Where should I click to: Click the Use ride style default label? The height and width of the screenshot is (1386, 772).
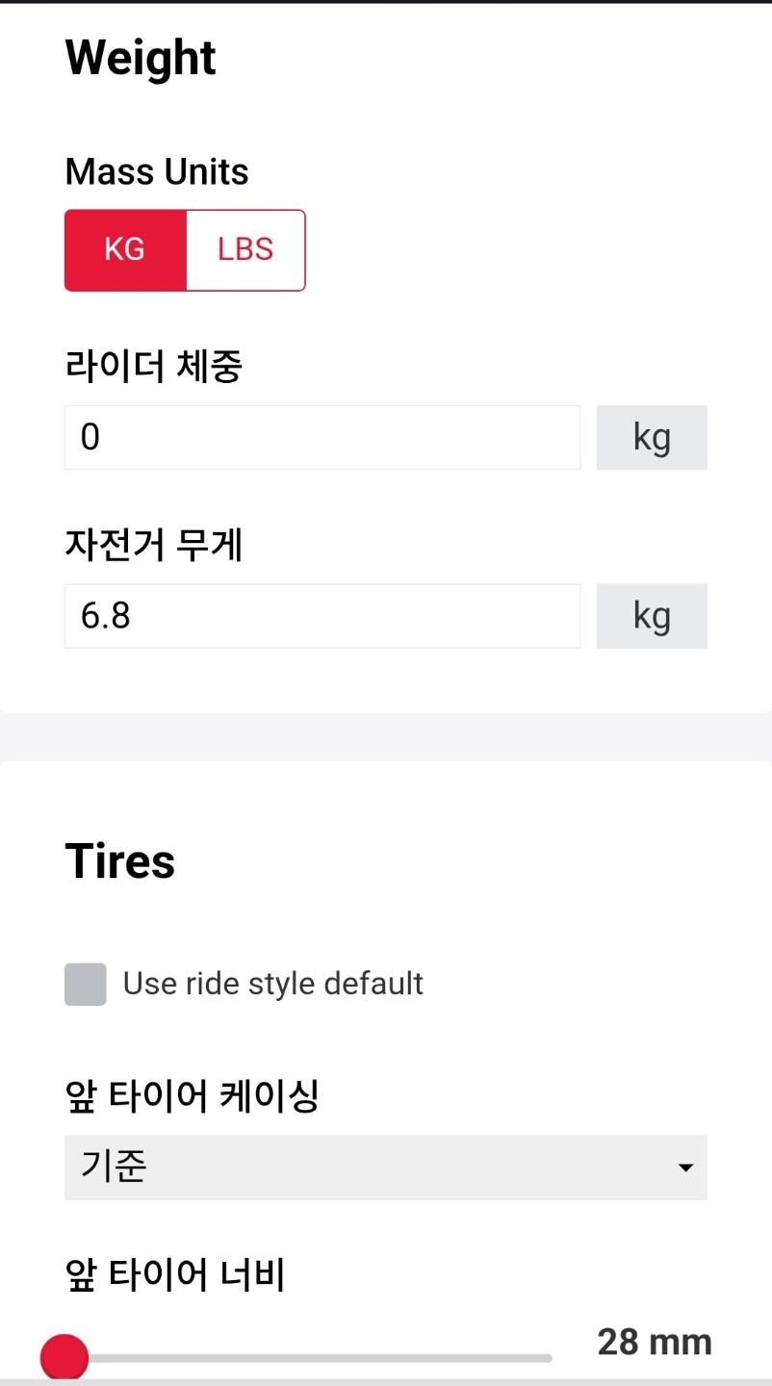[273, 984]
